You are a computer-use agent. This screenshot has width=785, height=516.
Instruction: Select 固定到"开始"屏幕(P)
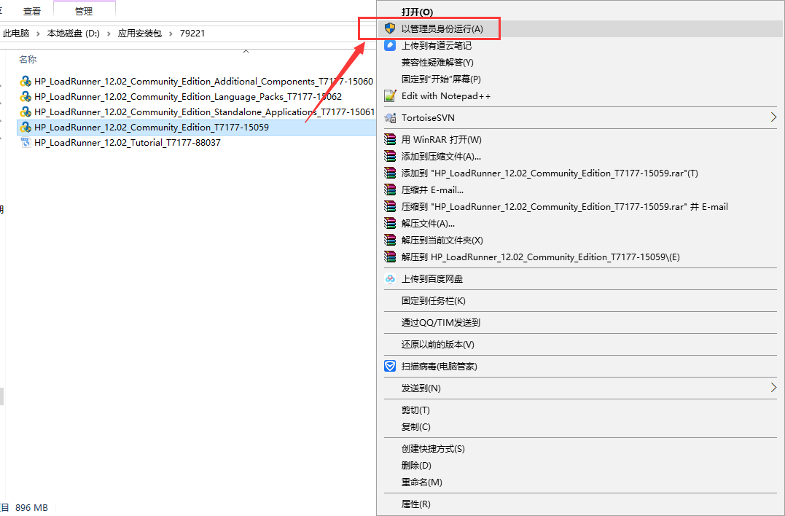580,79
